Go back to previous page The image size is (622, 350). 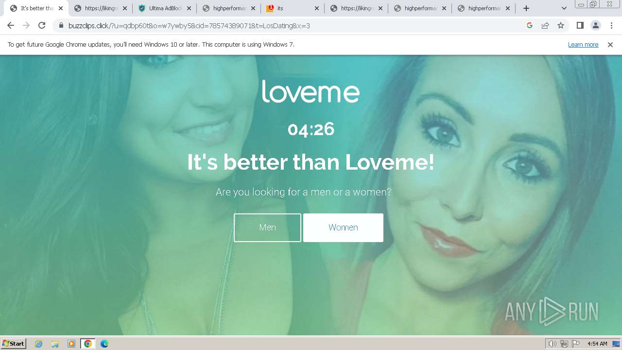pyautogui.click(x=11, y=26)
